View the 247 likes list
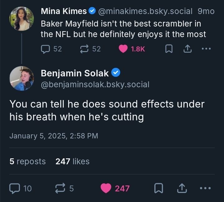This screenshot has height=202, width=224. click(x=72, y=161)
